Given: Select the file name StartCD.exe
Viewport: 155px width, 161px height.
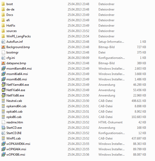Looking at the screenshot, I should click(14, 128).
